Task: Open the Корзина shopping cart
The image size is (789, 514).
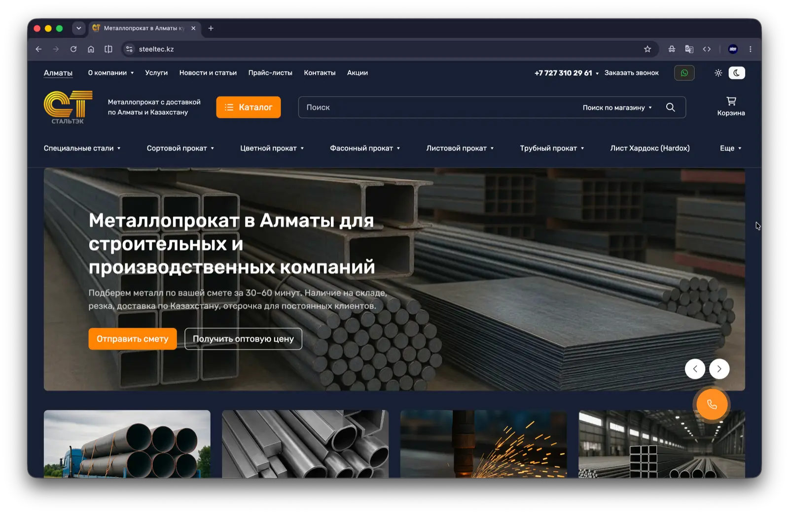Action: [x=731, y=106]
